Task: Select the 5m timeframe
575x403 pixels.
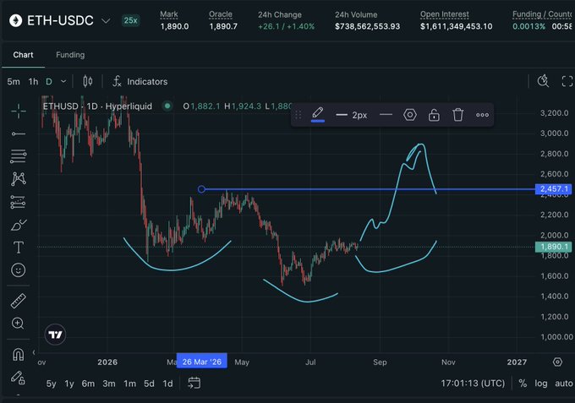Action: click(14, 81)
